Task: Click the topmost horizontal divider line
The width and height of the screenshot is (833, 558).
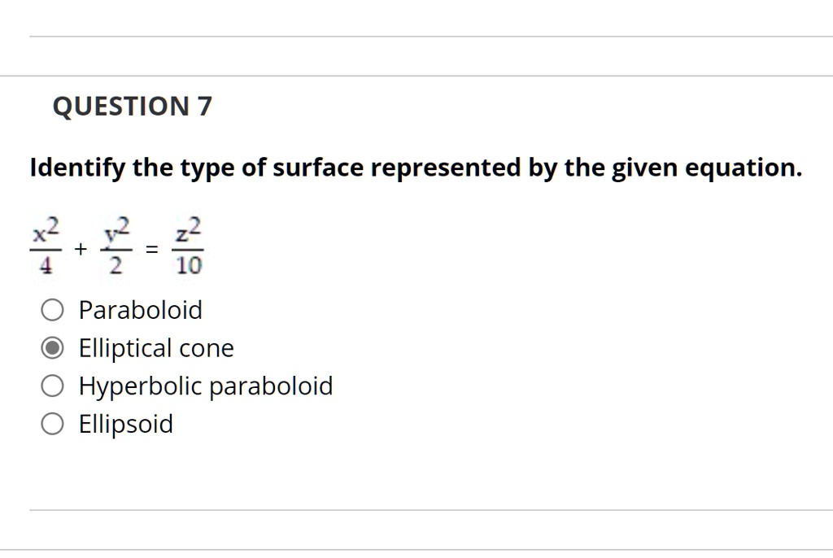Action: (416, 36)
